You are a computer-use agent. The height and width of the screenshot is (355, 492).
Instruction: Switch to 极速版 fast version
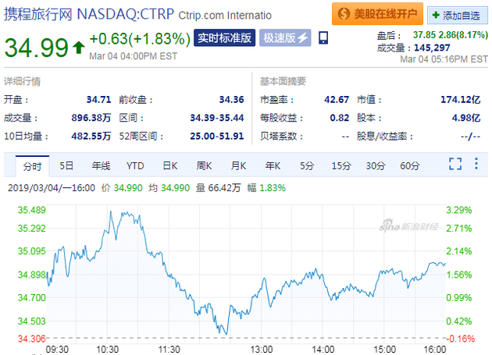285,38
